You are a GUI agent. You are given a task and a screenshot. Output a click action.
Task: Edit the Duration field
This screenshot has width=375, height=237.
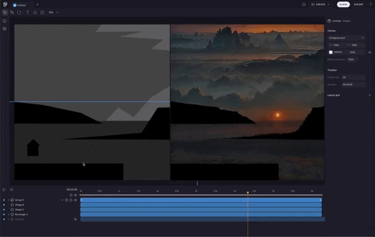click(x=353, y=85)
